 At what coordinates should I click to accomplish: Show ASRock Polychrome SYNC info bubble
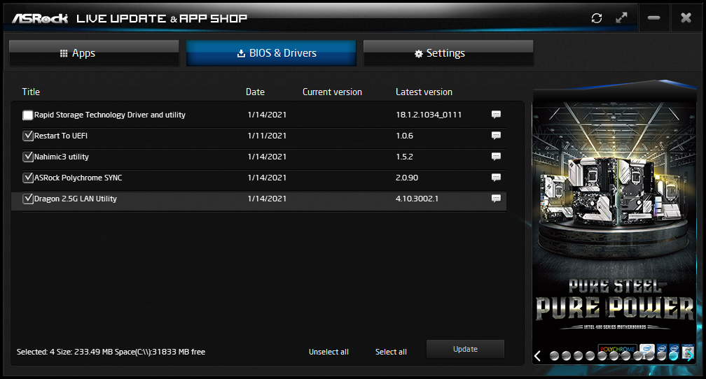496,177
